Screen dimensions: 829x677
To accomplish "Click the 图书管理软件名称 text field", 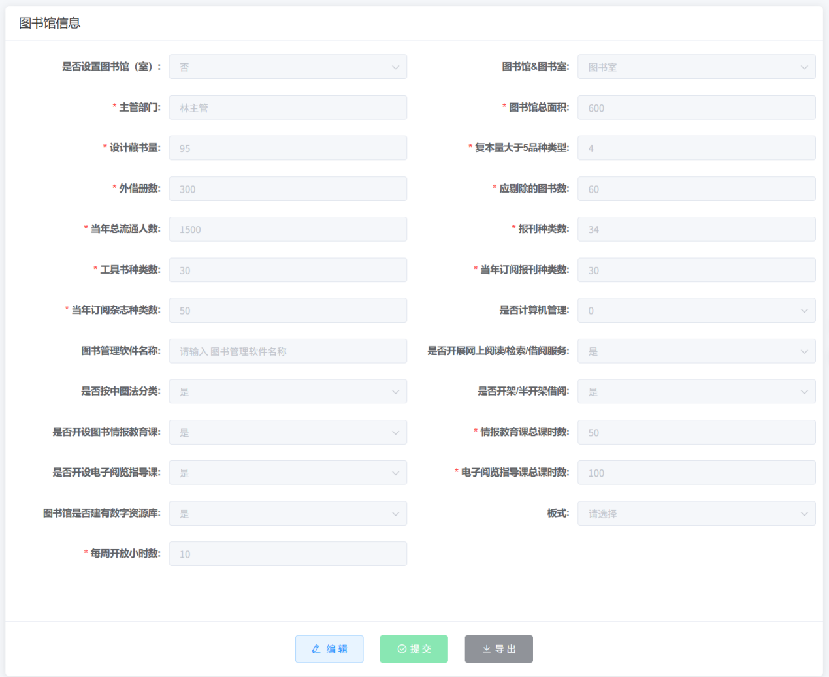I will point(287,351).
